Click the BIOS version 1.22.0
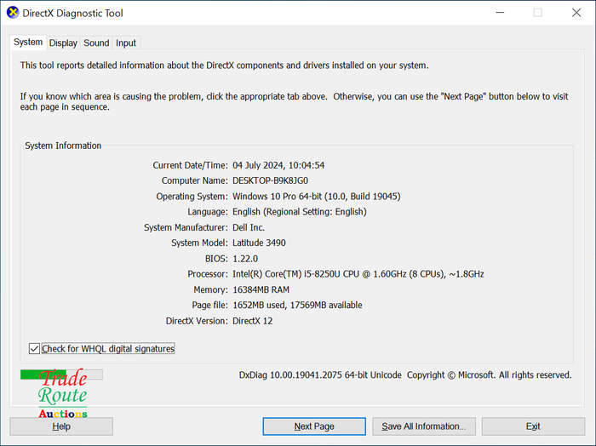596x446 pixels. pyautogui.click(x=245, y=259)
